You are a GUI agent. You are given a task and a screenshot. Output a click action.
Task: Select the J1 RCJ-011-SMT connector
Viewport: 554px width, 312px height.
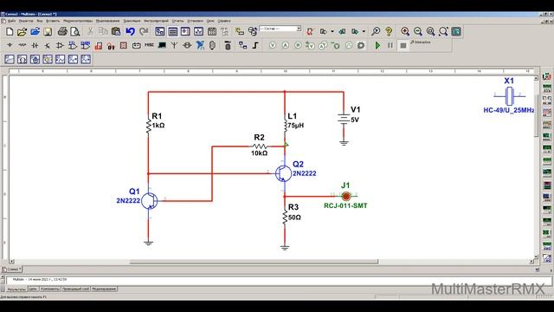coord(346,196)
